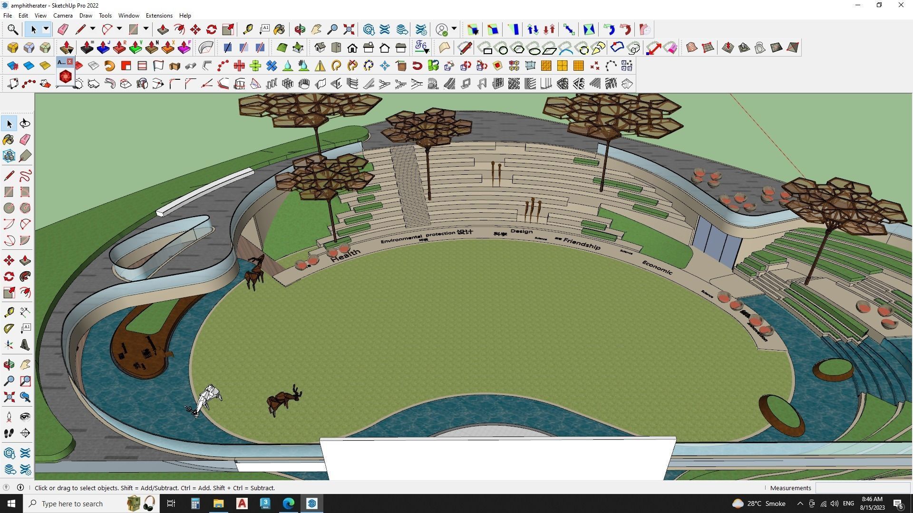Open the Extensions menu

coord(159,15)
